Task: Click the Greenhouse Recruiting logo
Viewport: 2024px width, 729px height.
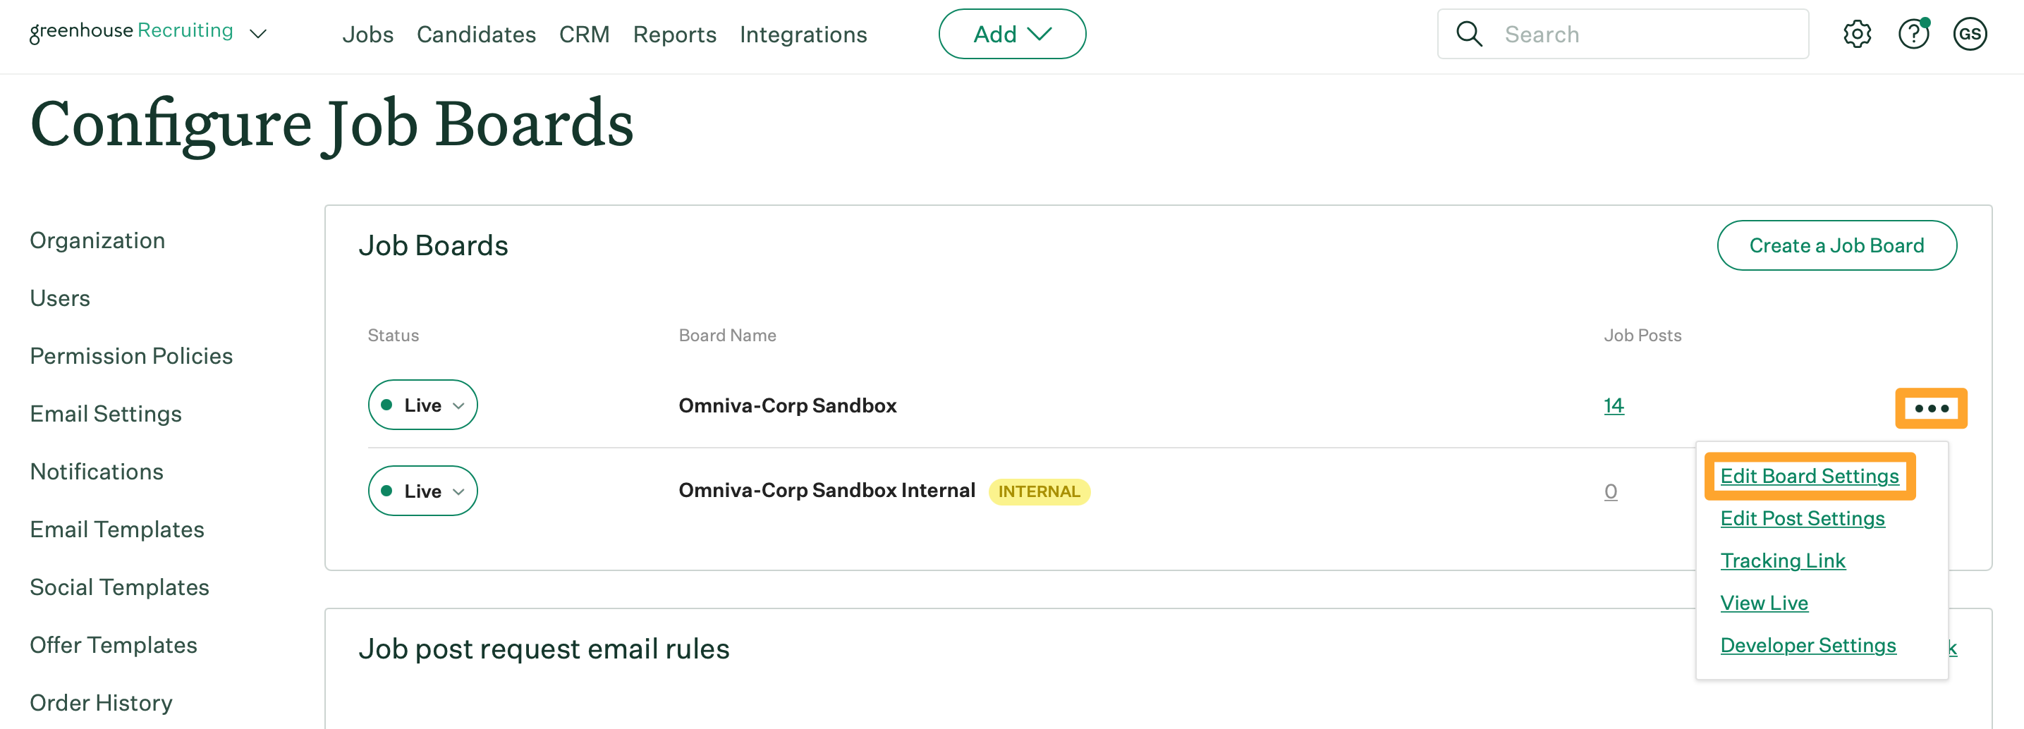Action: pos(131,32)
